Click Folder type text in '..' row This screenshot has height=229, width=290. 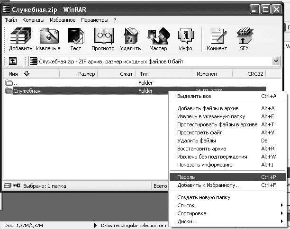[145, 83]
